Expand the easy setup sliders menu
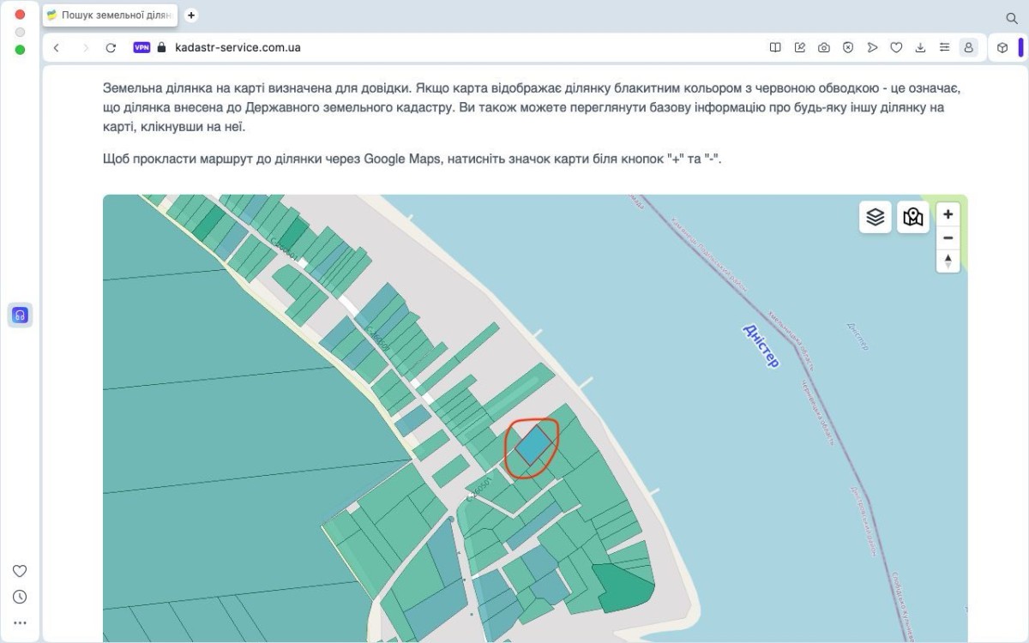The height and width of the screenshot is (643, 1029). click(x=944, y=48)
